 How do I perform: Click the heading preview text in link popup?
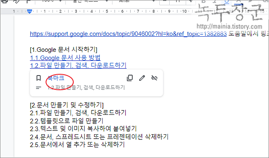tap(86, 88)
